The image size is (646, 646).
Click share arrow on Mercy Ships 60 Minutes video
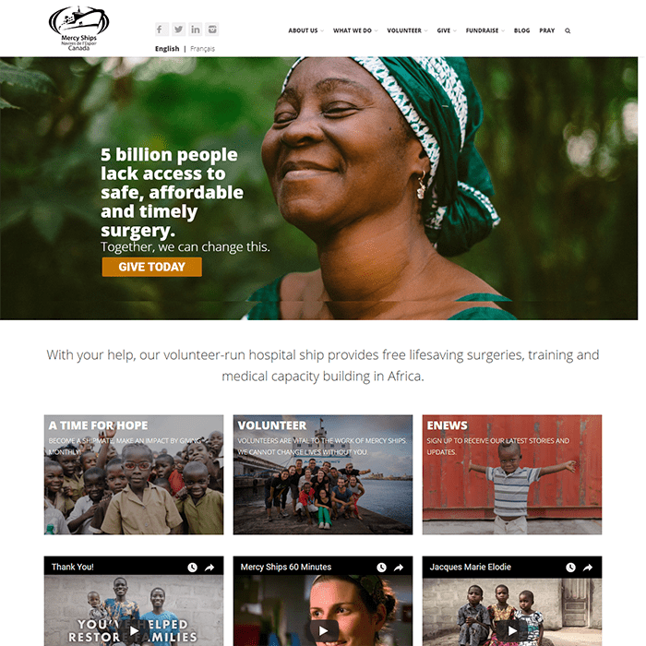[x=399, y=568]
